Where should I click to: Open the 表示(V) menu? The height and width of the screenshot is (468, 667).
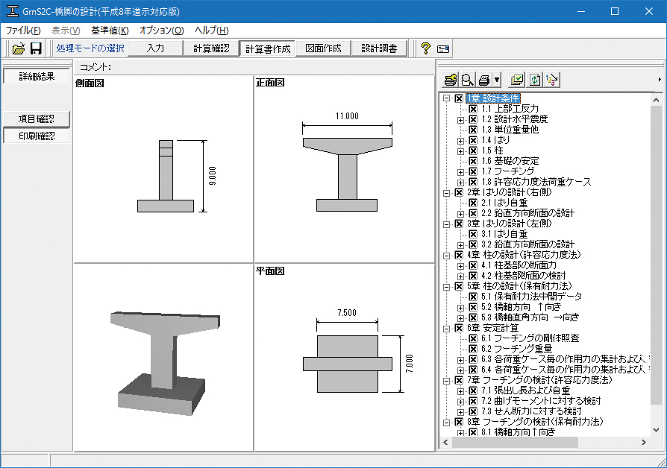[x=66, y=30]
